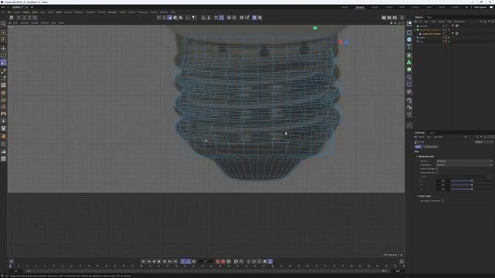Collapse the Modeling Axis section
The height and width of the screenshot is (278, 495).
pos(417,156)
